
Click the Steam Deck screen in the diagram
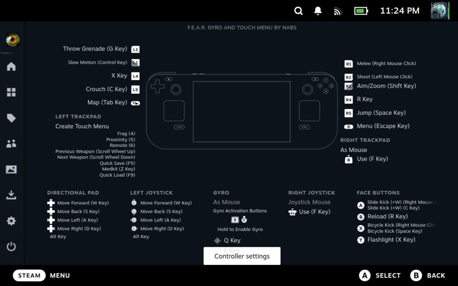click(x=242, y=112)
